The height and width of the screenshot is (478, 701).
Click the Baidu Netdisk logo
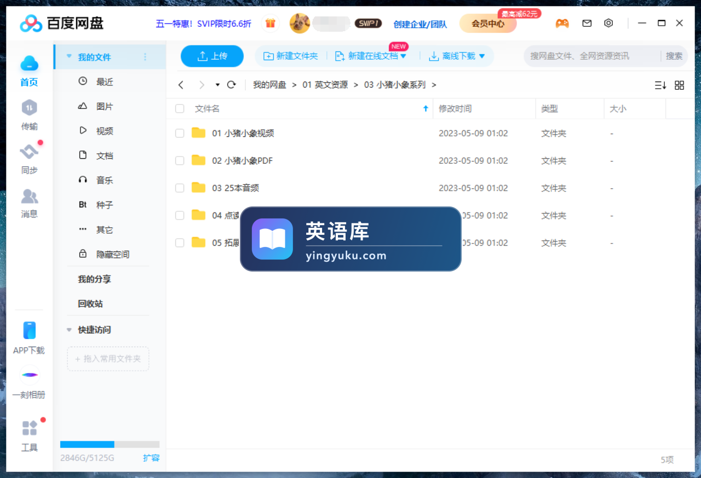pyautogui.click(x=62, y=23)
